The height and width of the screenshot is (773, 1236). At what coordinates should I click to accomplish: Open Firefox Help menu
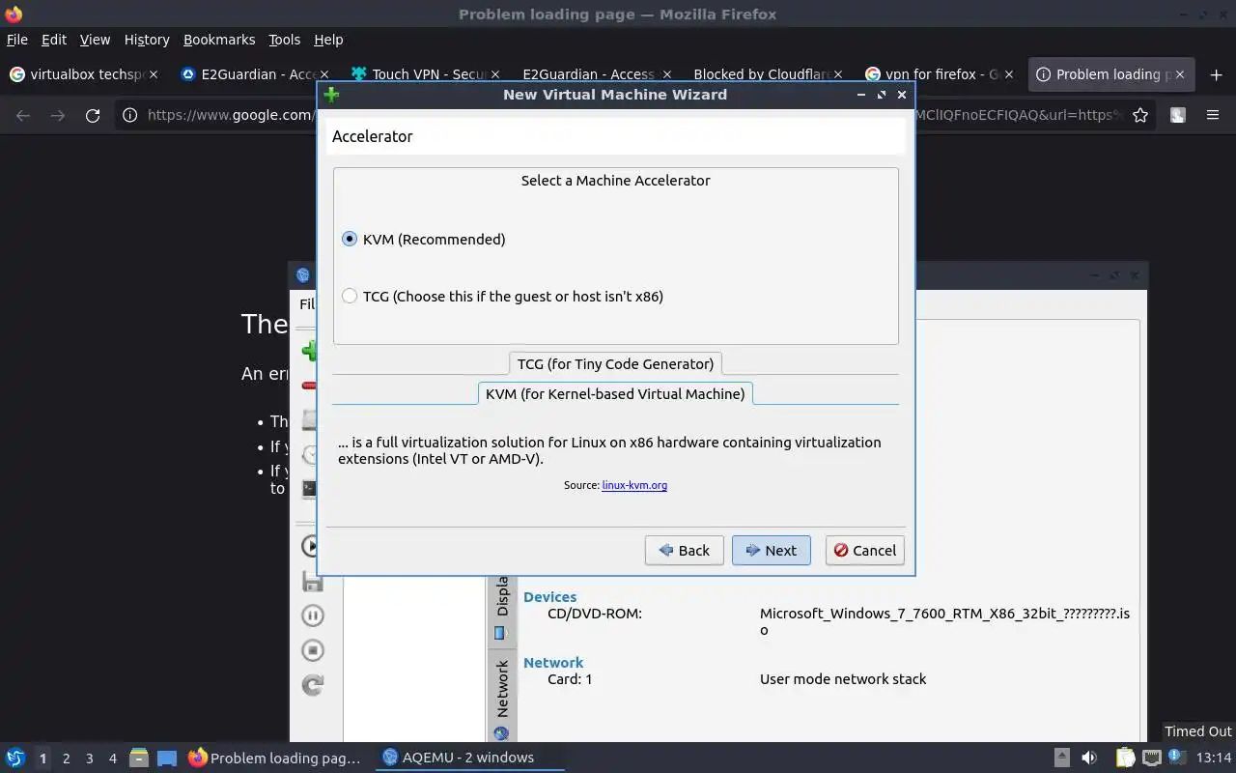(328, 40)
